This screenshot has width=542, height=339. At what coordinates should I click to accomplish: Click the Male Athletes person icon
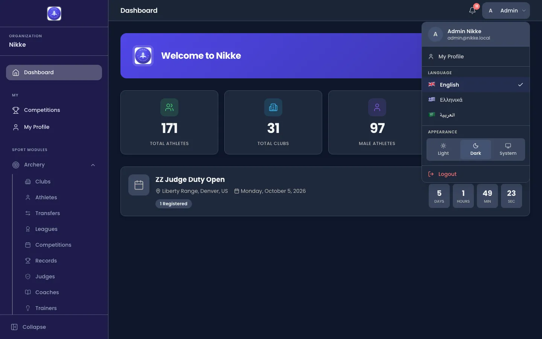[x=377, y=107]
